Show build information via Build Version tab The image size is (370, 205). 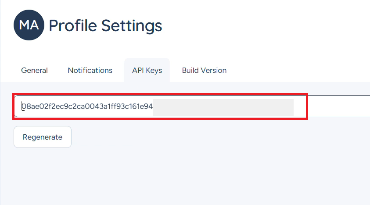pos(204,70)
